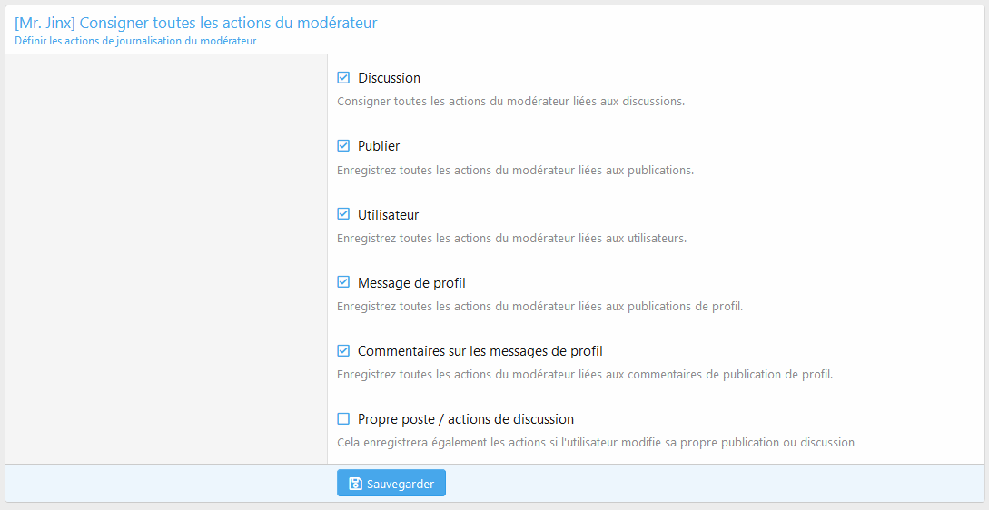
Task: Click the "Publier" option label
Action: click(x=379, y=146)
